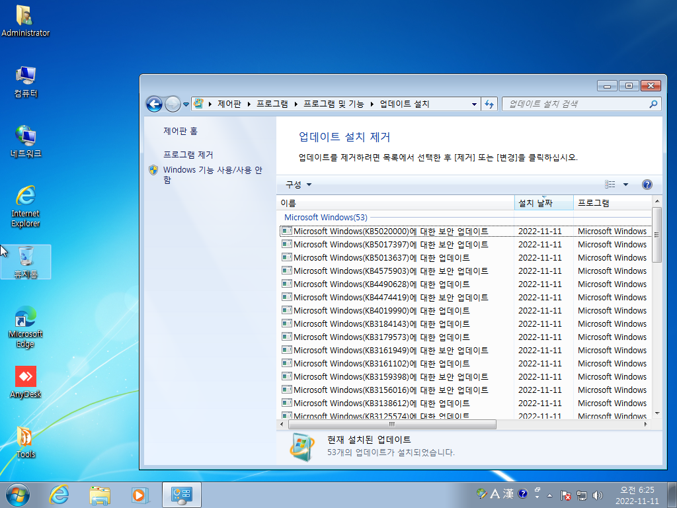Open Windows 기능 사용/사용 안 함 link
The height and width of the screenshot is (508, 677).
pyautogui.click(x=212, y=175)
